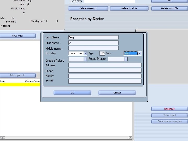Click the Print epicrisis button
188x141 pixels.
pos(17,75)
